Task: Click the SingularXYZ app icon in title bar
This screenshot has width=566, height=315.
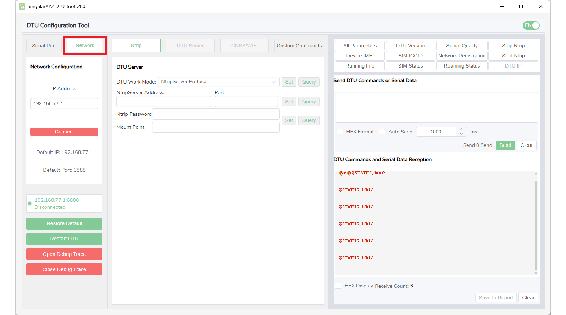Action: (22, 6)
